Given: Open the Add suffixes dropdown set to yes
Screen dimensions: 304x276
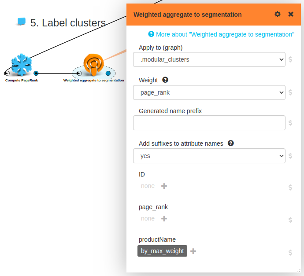Looking at the screenshot, I should 209,155.
